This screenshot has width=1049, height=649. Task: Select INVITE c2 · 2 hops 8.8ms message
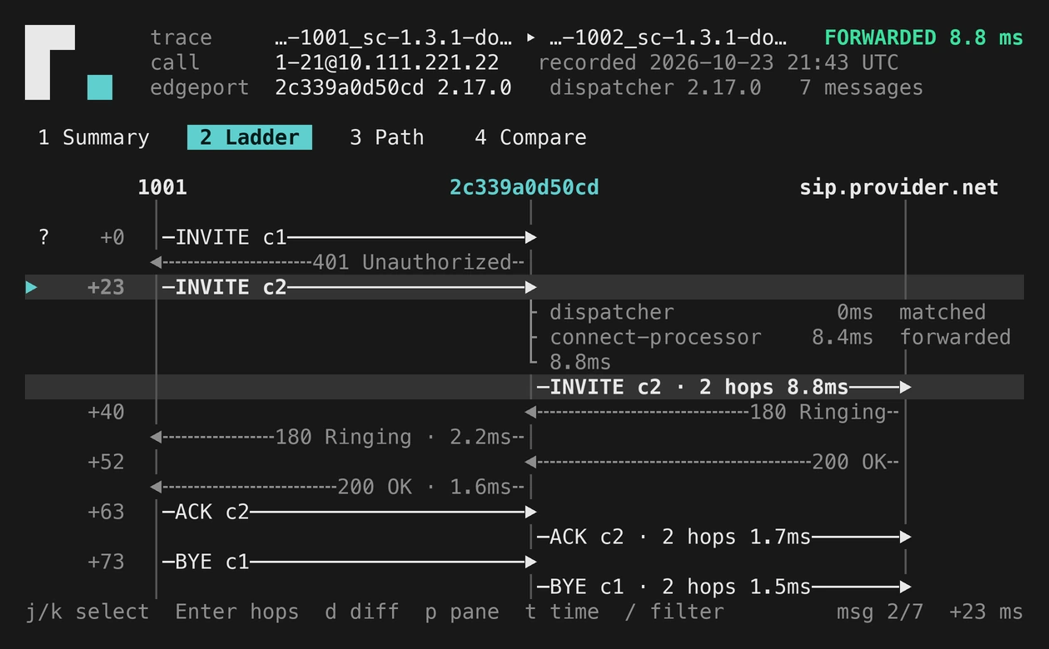(723, 387)
